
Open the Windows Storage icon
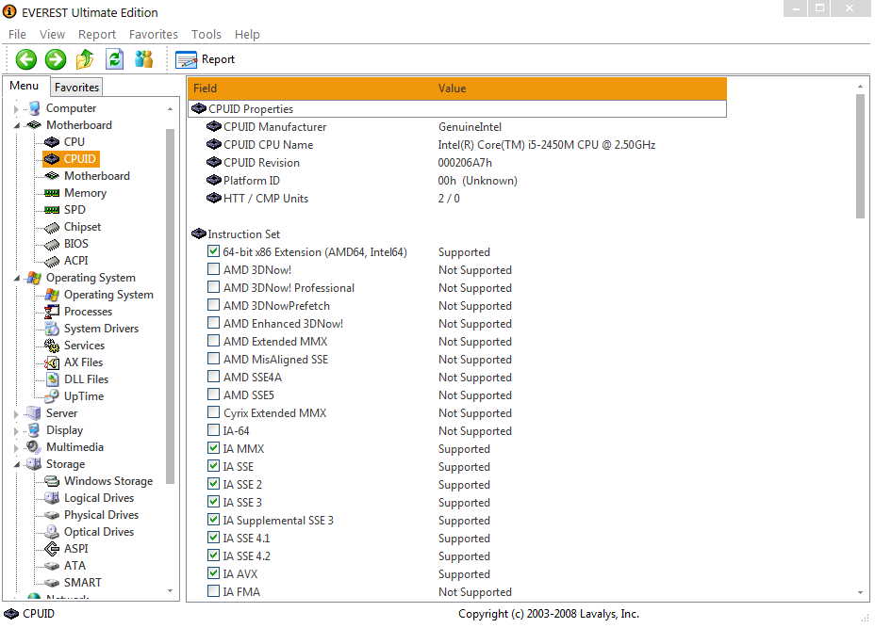coord(52,481)
